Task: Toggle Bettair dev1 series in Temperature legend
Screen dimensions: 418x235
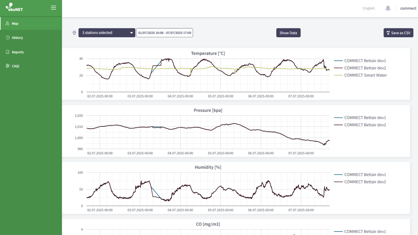Action: click(360, 61)
